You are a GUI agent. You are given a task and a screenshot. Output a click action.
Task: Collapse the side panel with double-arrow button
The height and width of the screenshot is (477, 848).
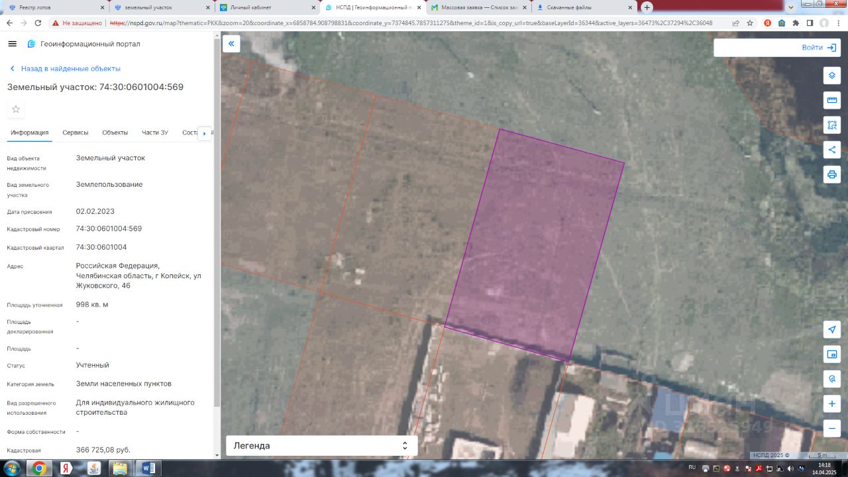231,44
